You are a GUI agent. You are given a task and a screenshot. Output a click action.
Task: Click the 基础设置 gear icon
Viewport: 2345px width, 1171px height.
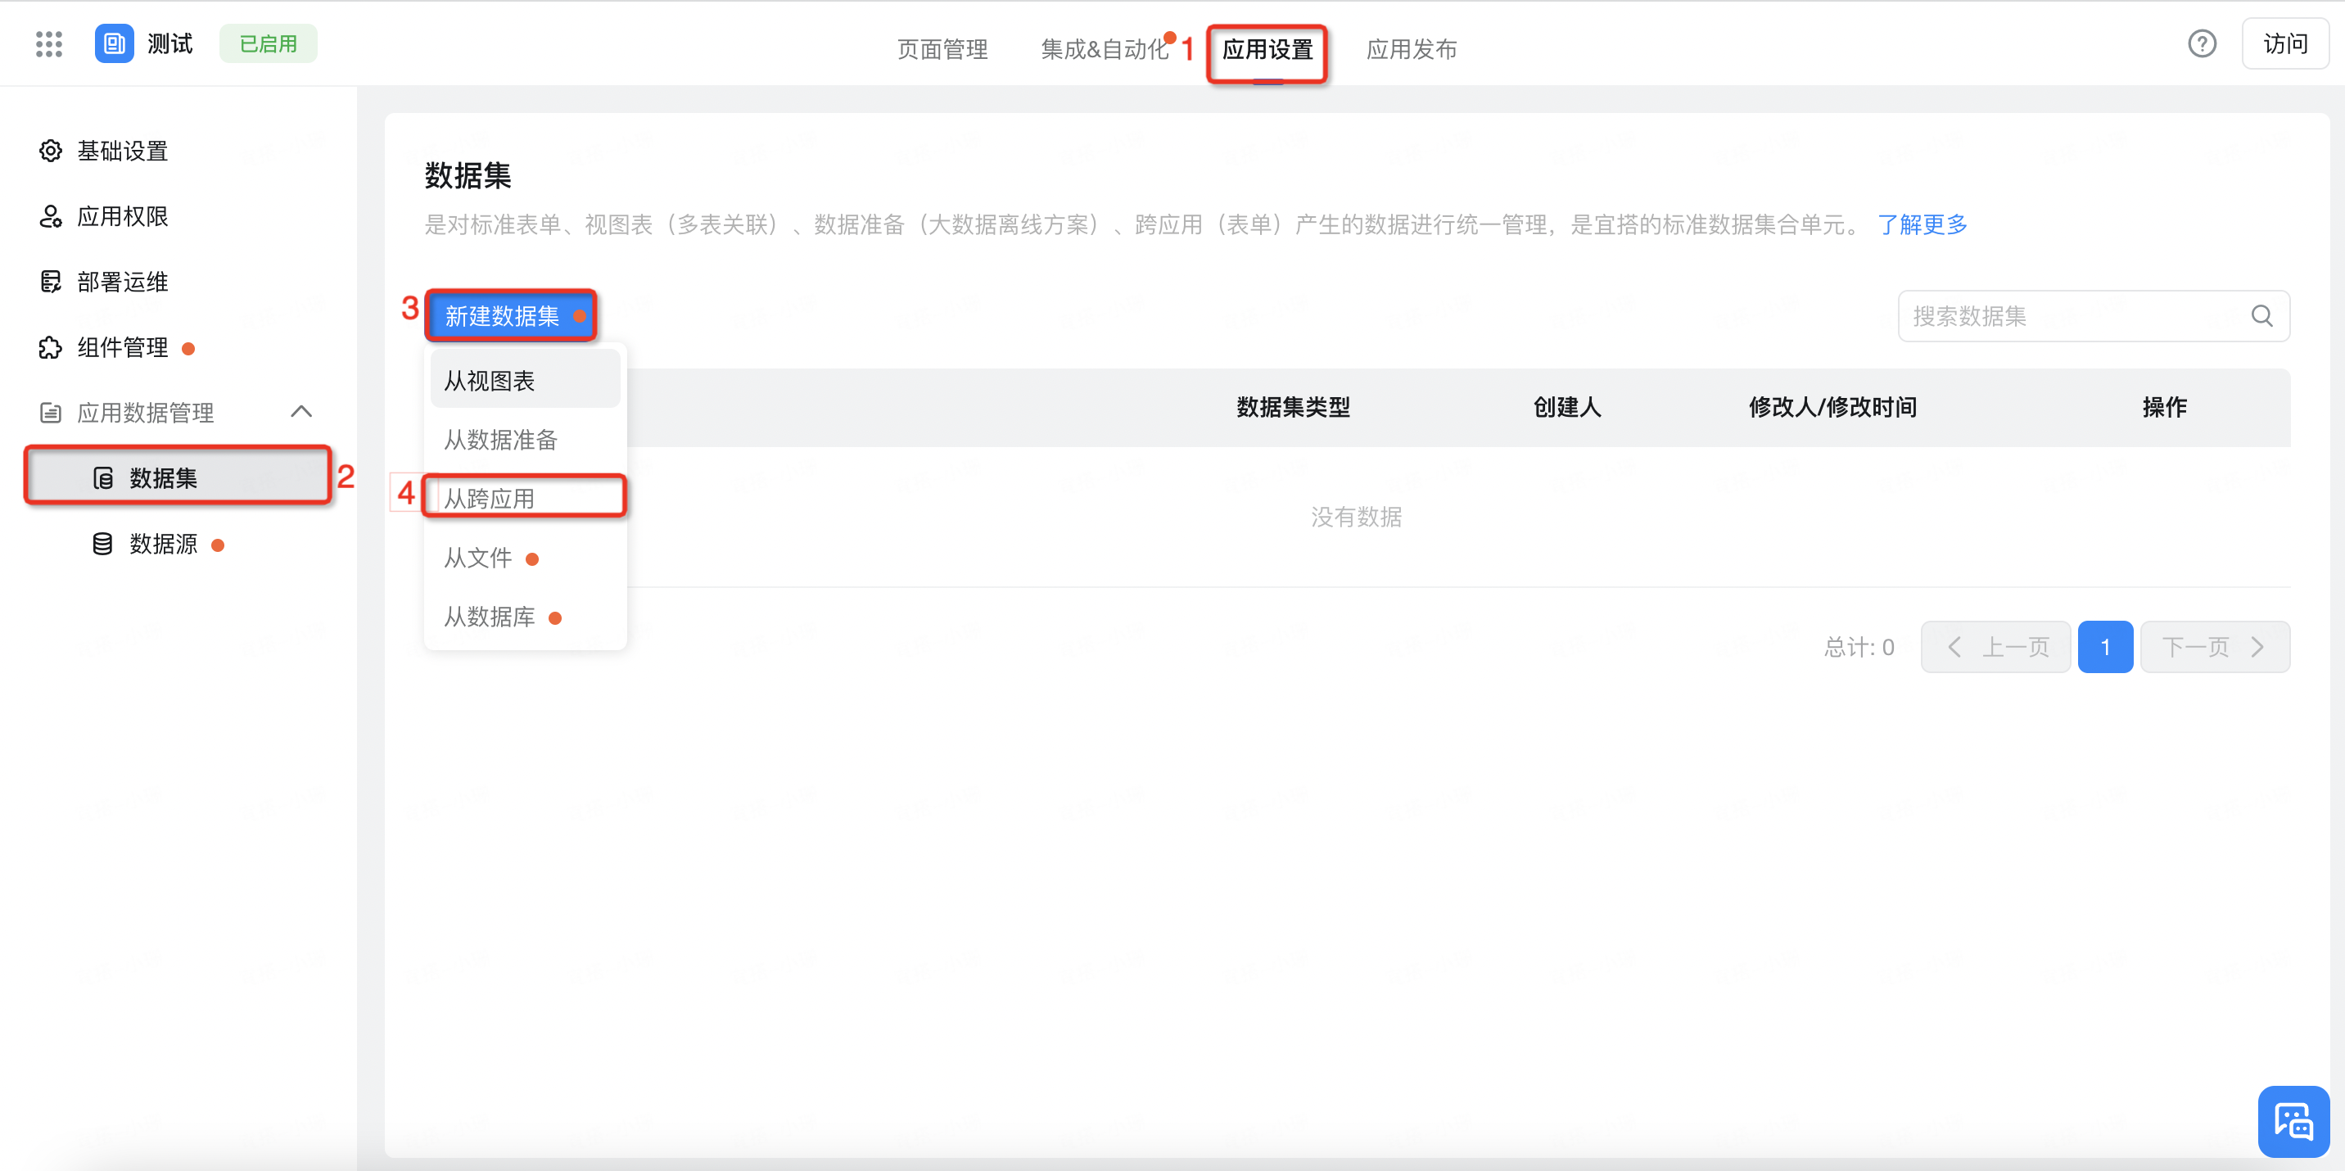[51, 150]
